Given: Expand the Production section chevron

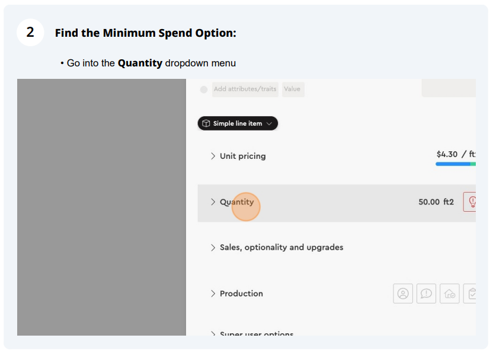Looking at the screenshot, I should pos(213,294).
